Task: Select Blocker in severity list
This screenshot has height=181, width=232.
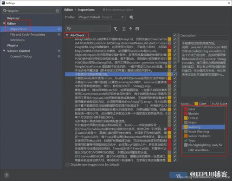Action: point(204,114)
